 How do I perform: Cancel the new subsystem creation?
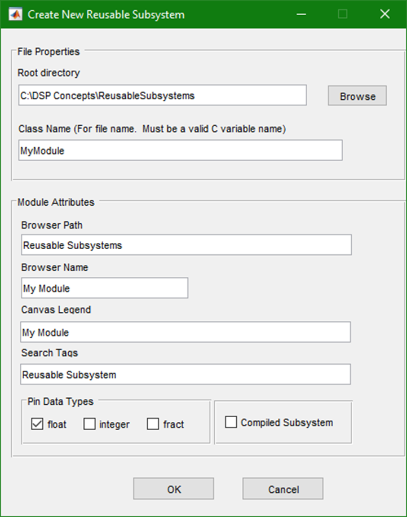(283, 489)
